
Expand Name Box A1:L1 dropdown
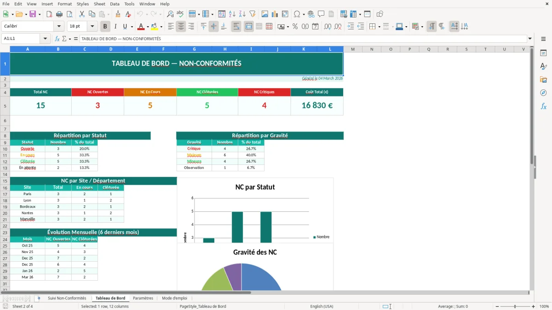point(46,39)
